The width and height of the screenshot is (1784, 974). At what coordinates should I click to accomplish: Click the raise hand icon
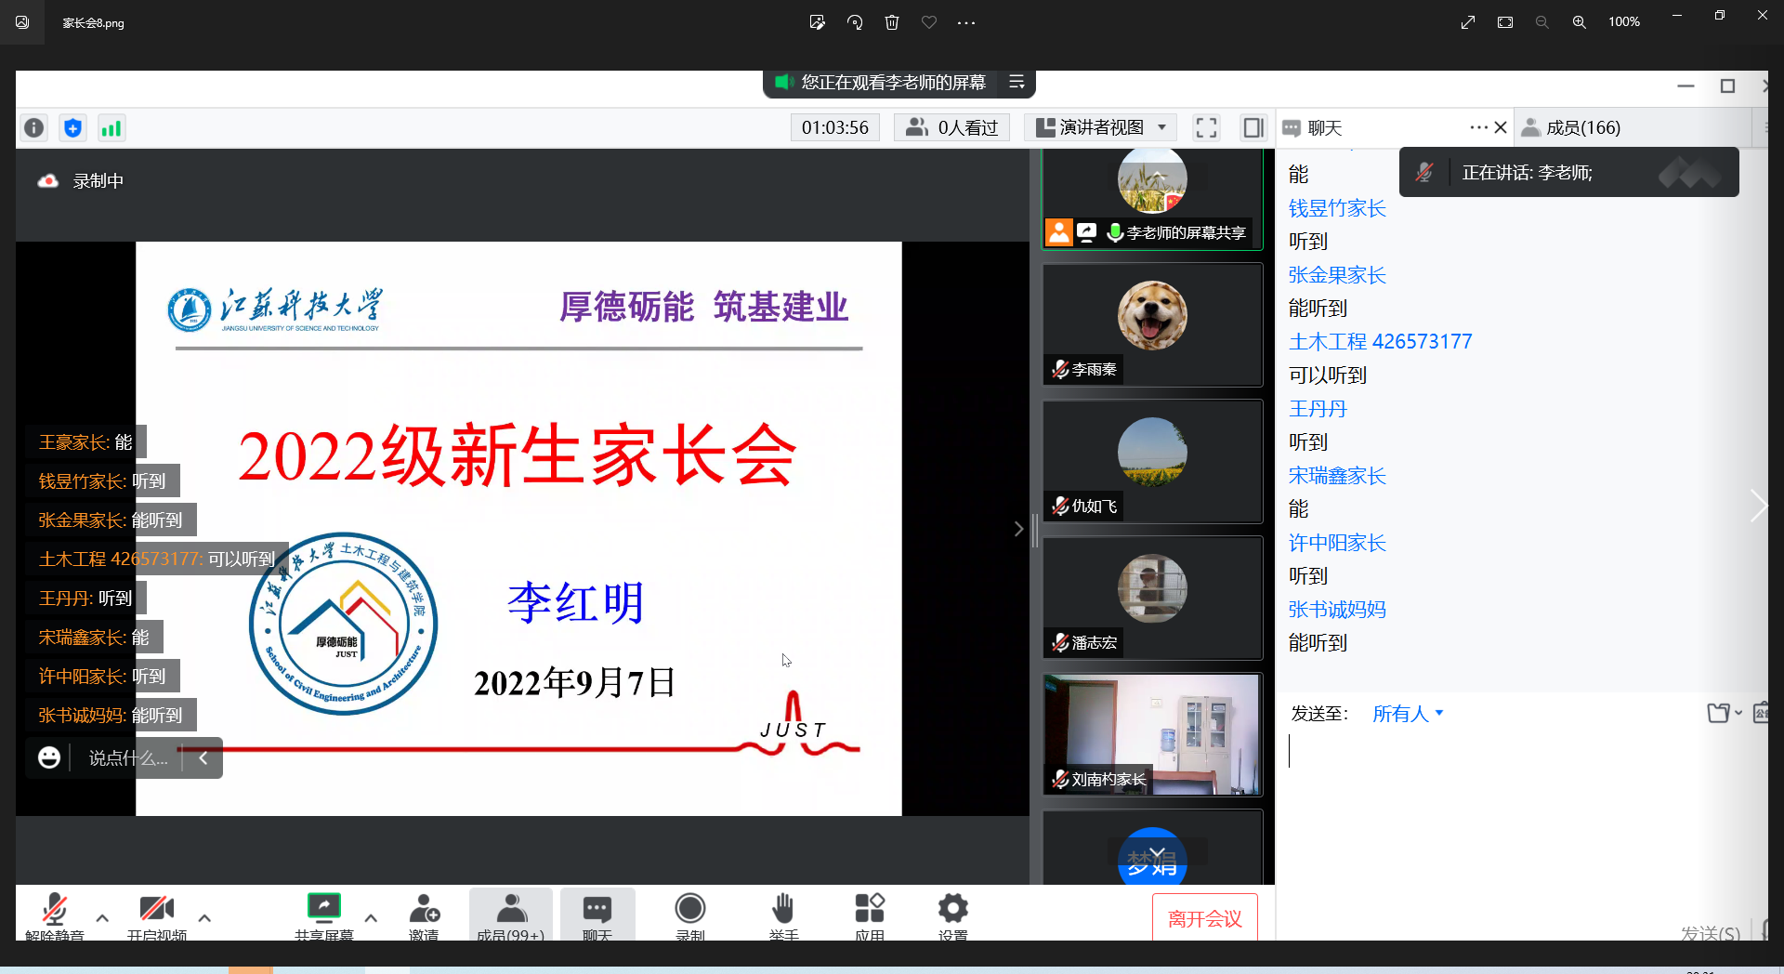(783, 909)
